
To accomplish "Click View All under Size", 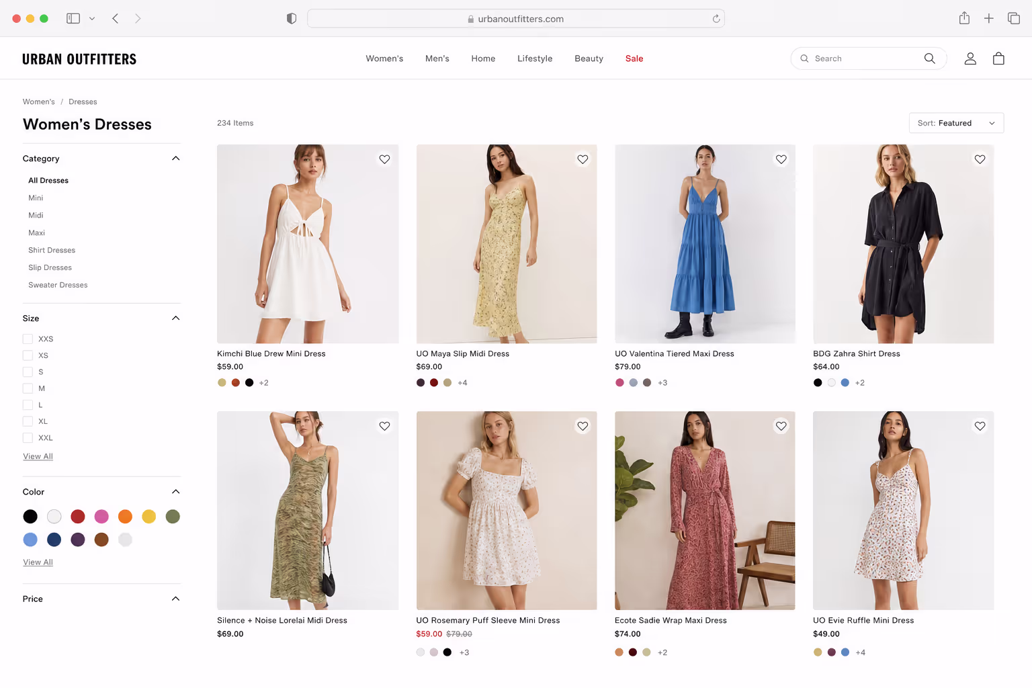I will (38, 456).
